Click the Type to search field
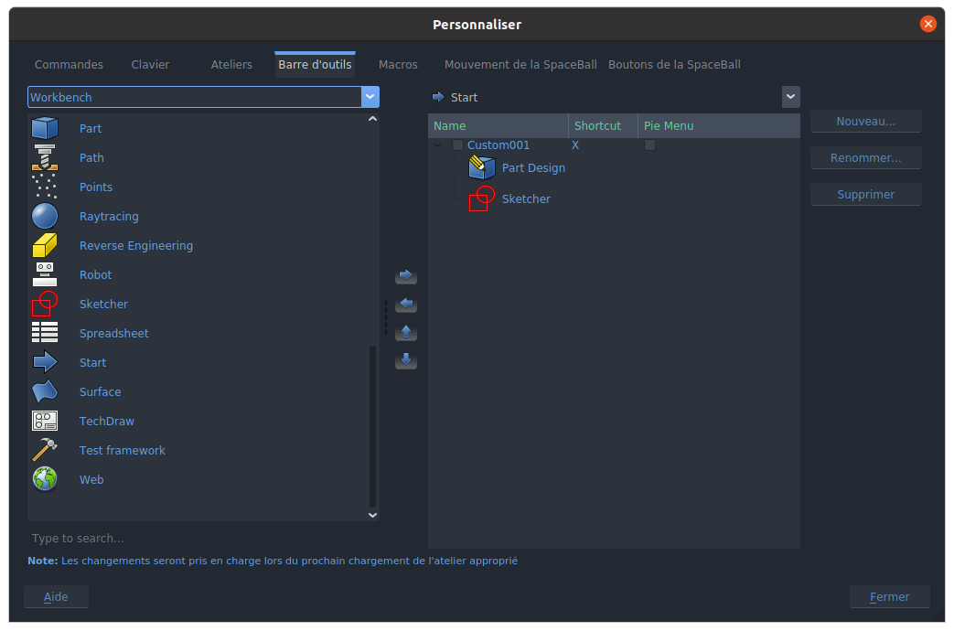 point(201,539)
